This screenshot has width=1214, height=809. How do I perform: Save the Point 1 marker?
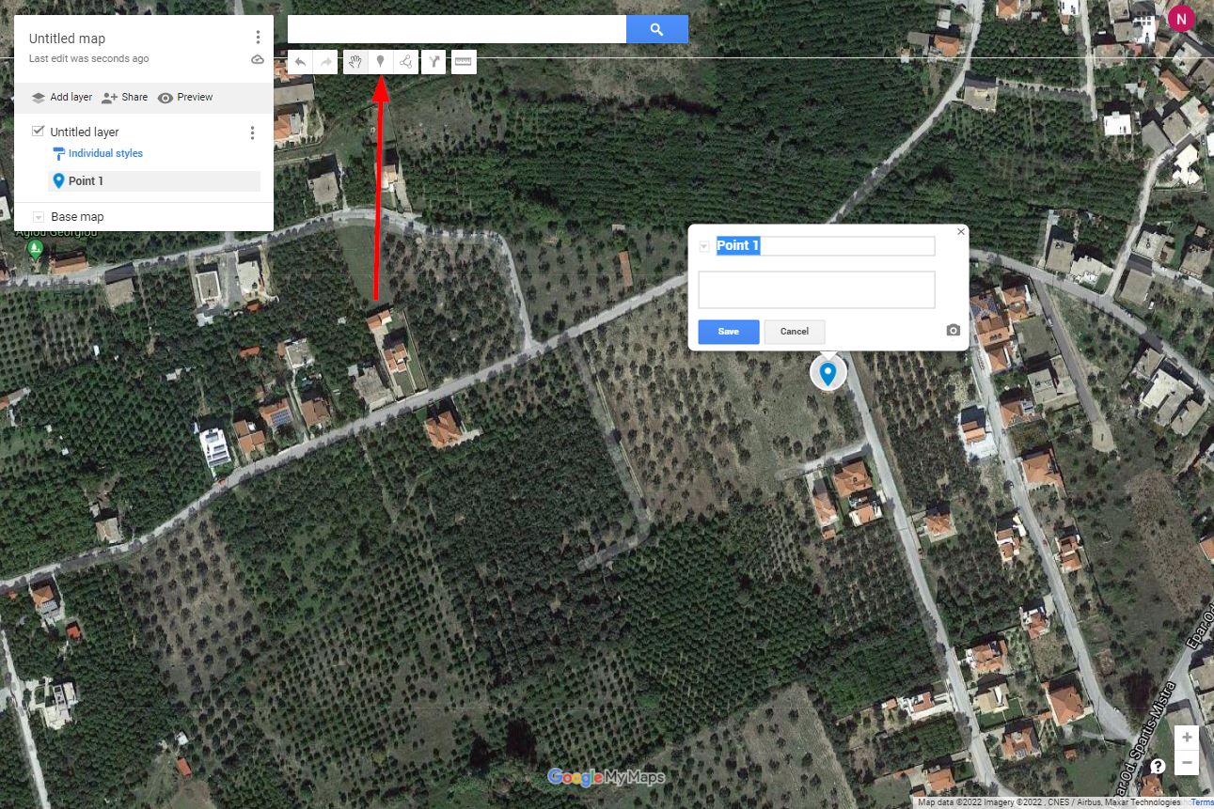[729, 332]
